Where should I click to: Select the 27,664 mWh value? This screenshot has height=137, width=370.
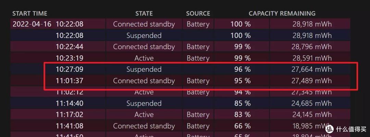coord(311,69)
